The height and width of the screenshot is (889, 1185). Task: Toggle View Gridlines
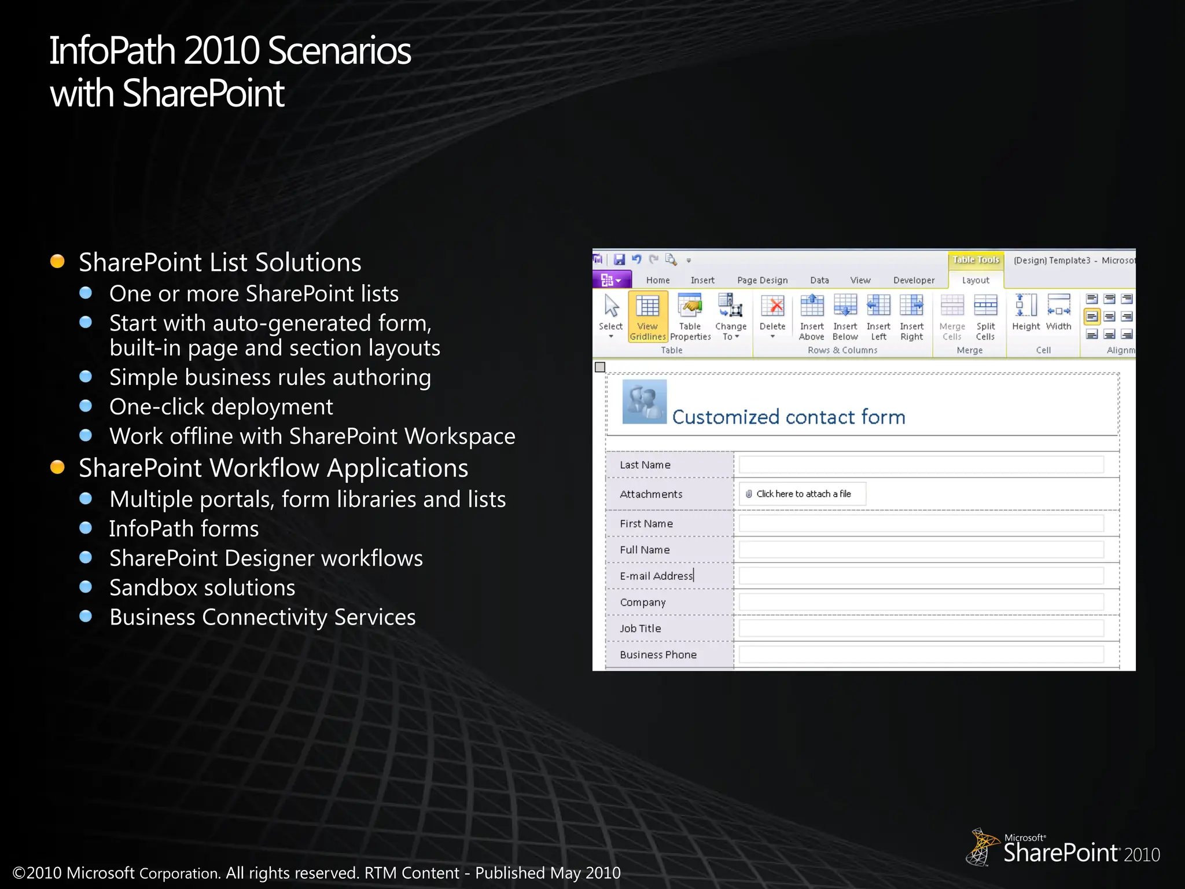coord(647,316)
